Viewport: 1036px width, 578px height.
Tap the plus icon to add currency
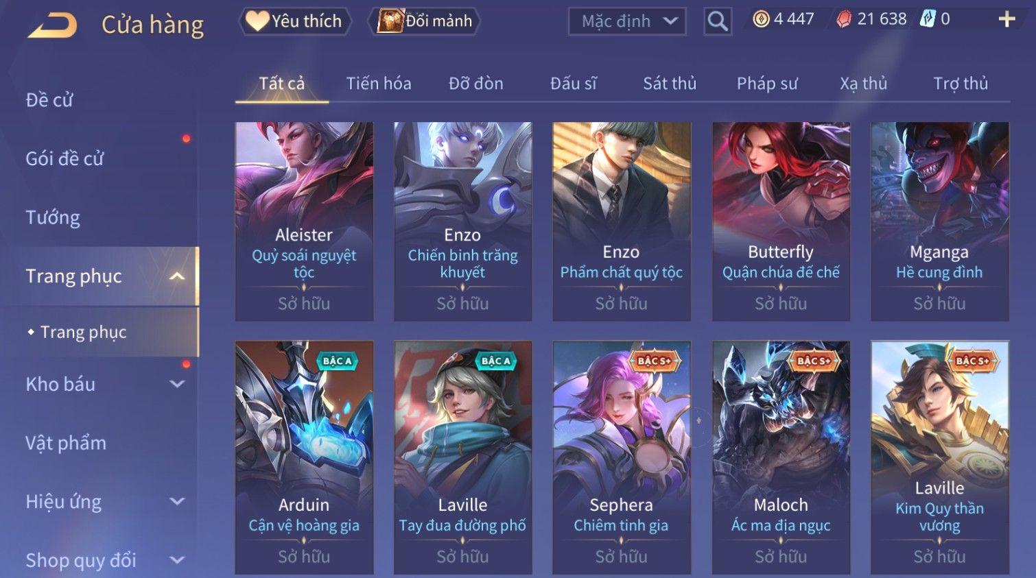(x=1006, y=19)
